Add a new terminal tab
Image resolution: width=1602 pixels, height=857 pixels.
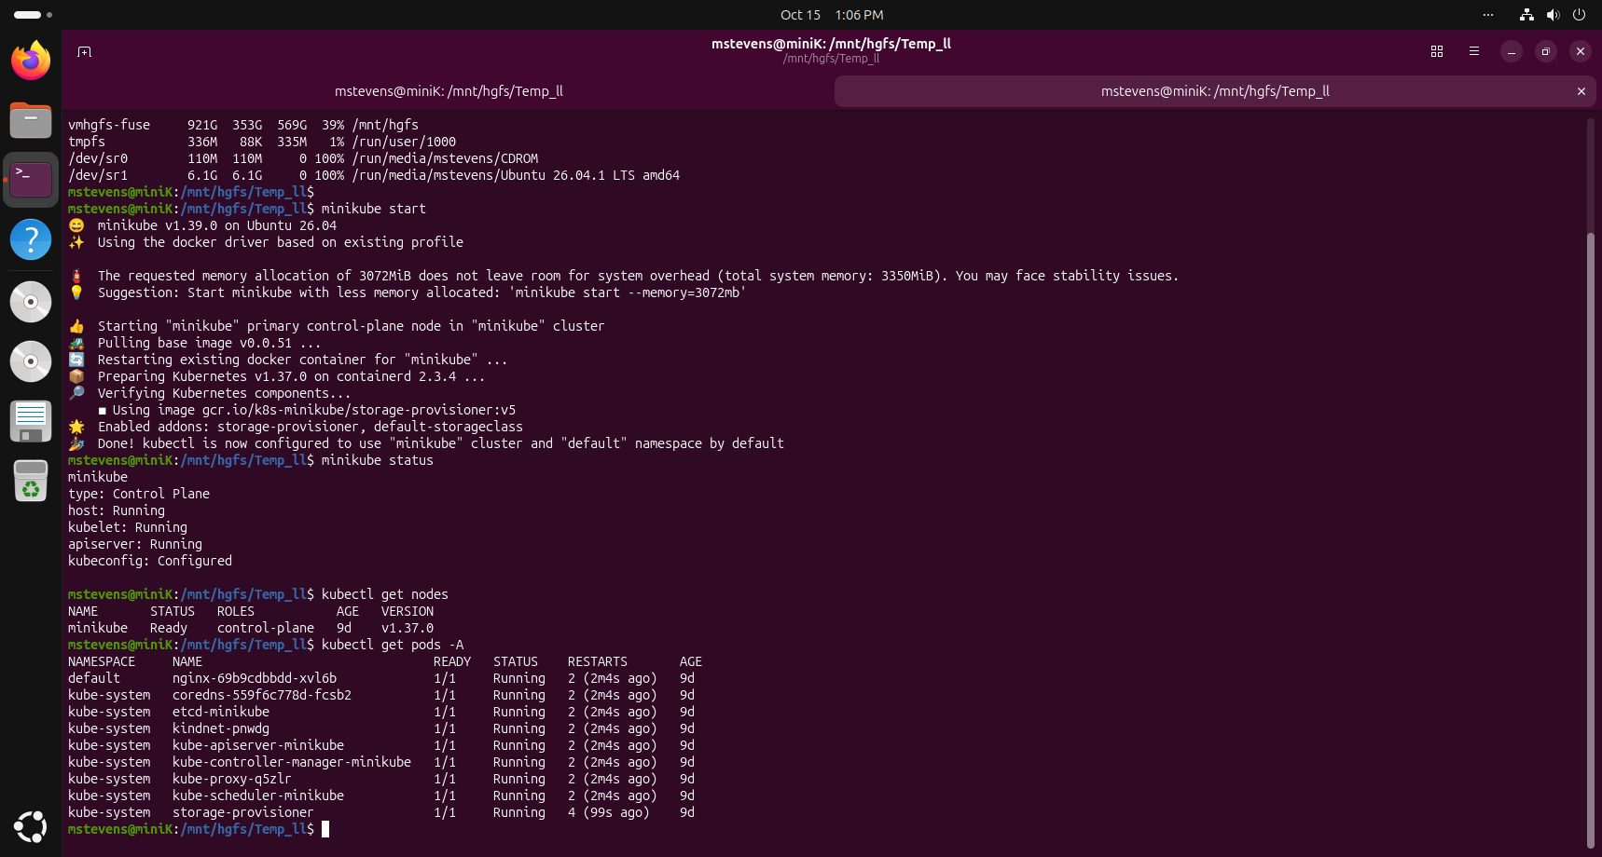pos(84,51)
